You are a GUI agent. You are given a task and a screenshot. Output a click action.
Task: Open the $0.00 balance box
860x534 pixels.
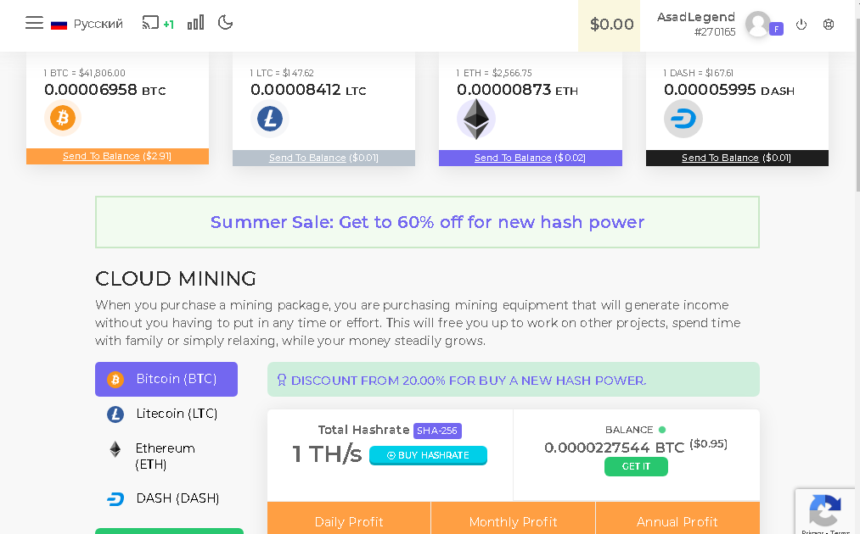[x=609, y=25]
